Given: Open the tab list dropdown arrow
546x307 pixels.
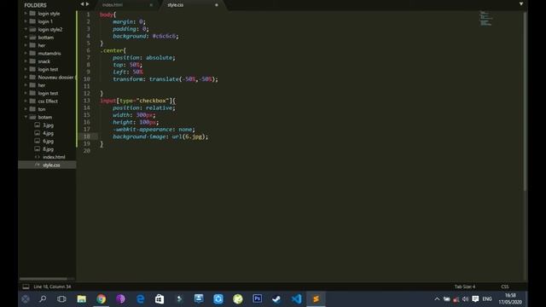Looking at the screenshot, I should (x=521, y=3).
